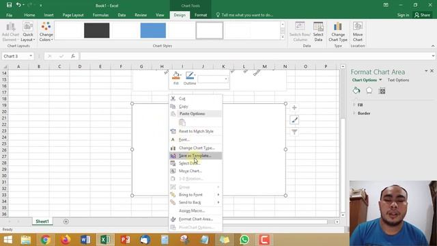
Task: Switch to the Home ribbon tab
Action: (29, 15)
